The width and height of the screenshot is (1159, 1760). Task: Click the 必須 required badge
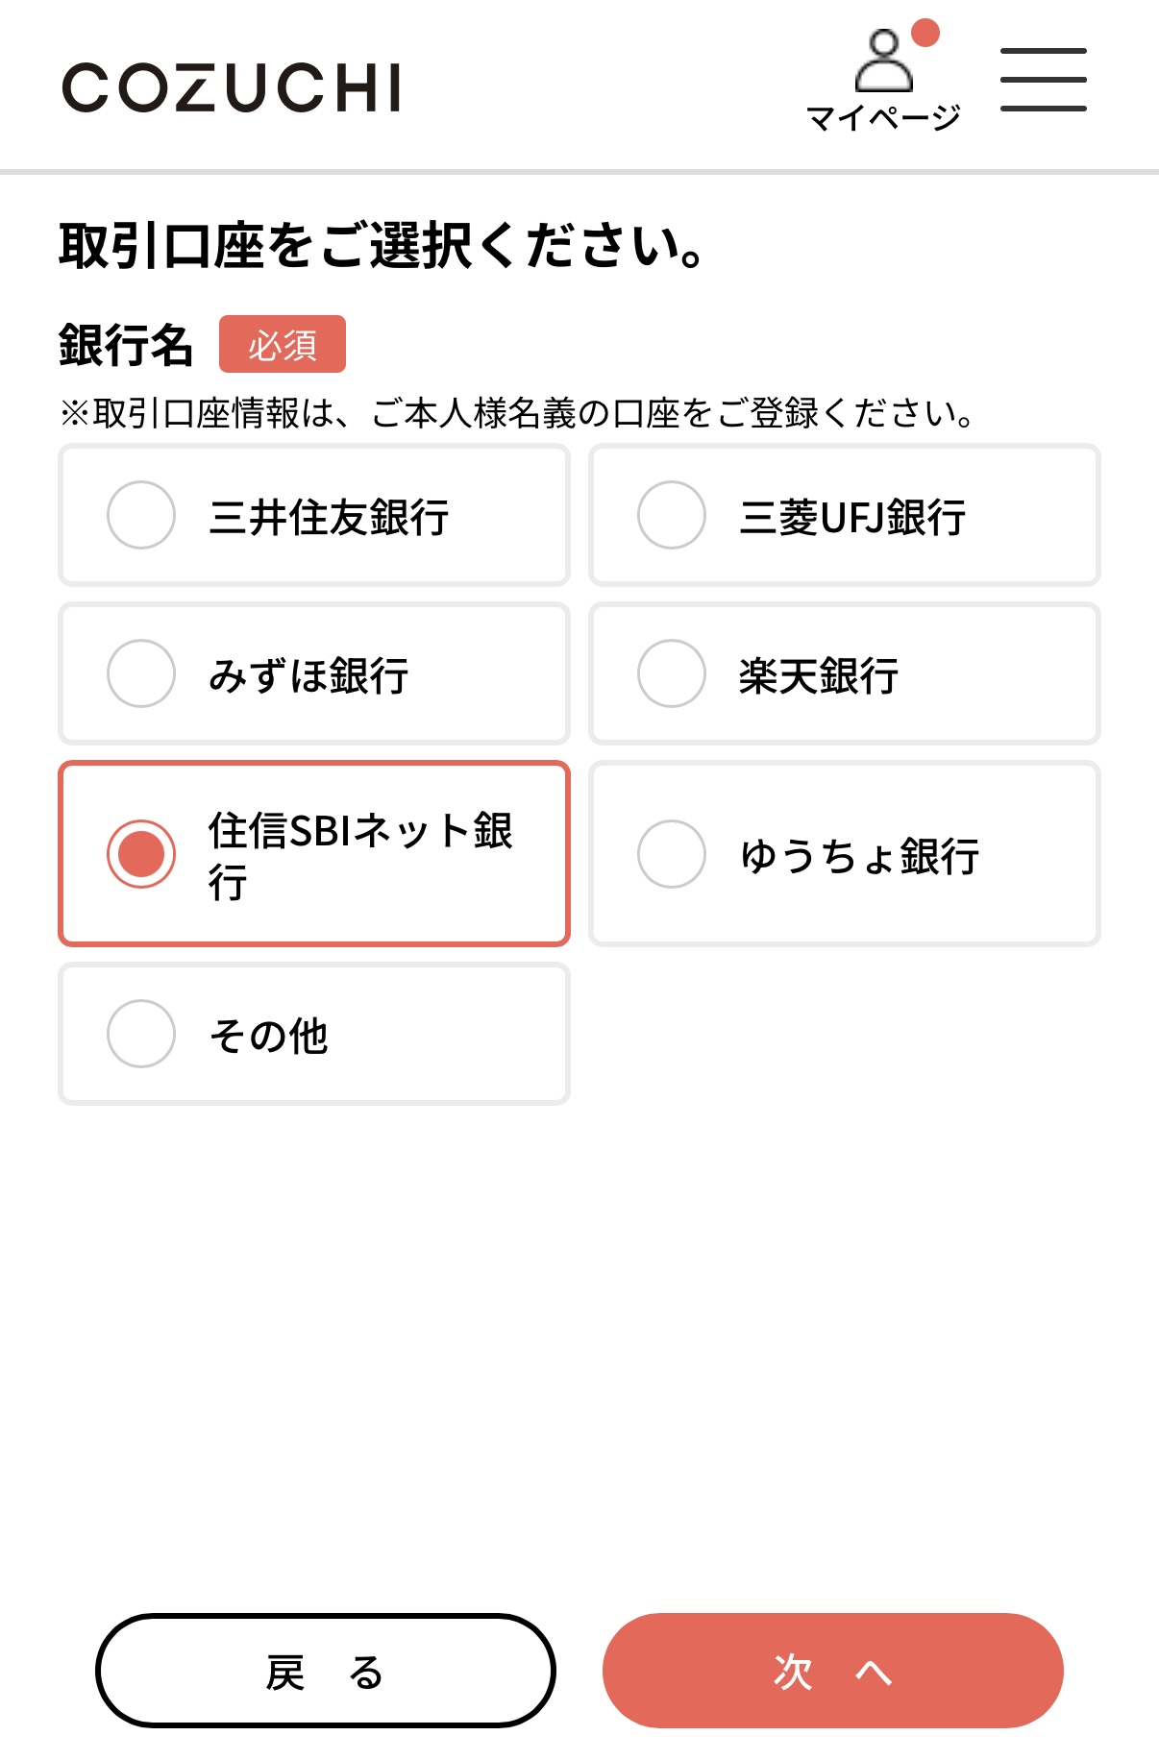tap(283, 344)
